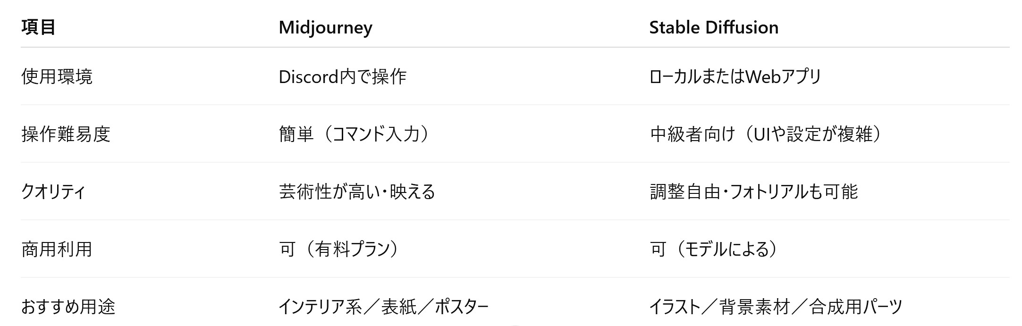Viewport: 1022px width, 326px height.
Task: Click the 中級者向け（UIや設定が複雑） cell
Action: [766, 134]
